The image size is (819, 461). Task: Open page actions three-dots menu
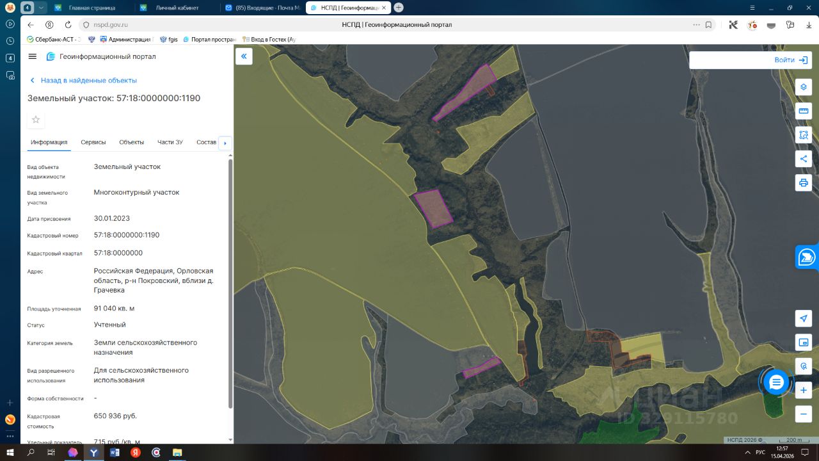696,25
